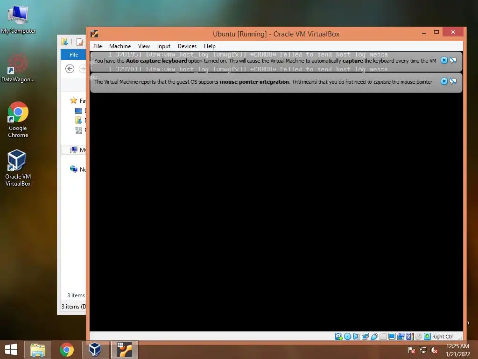Click the optical drive status icon

(x=347, y=337)
